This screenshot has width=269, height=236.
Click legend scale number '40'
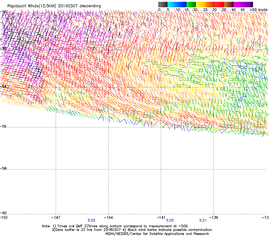click(x=233, y=10)
